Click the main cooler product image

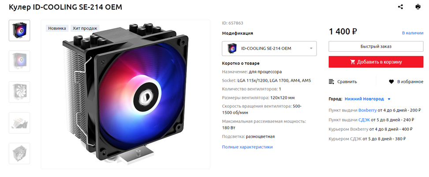125,94
